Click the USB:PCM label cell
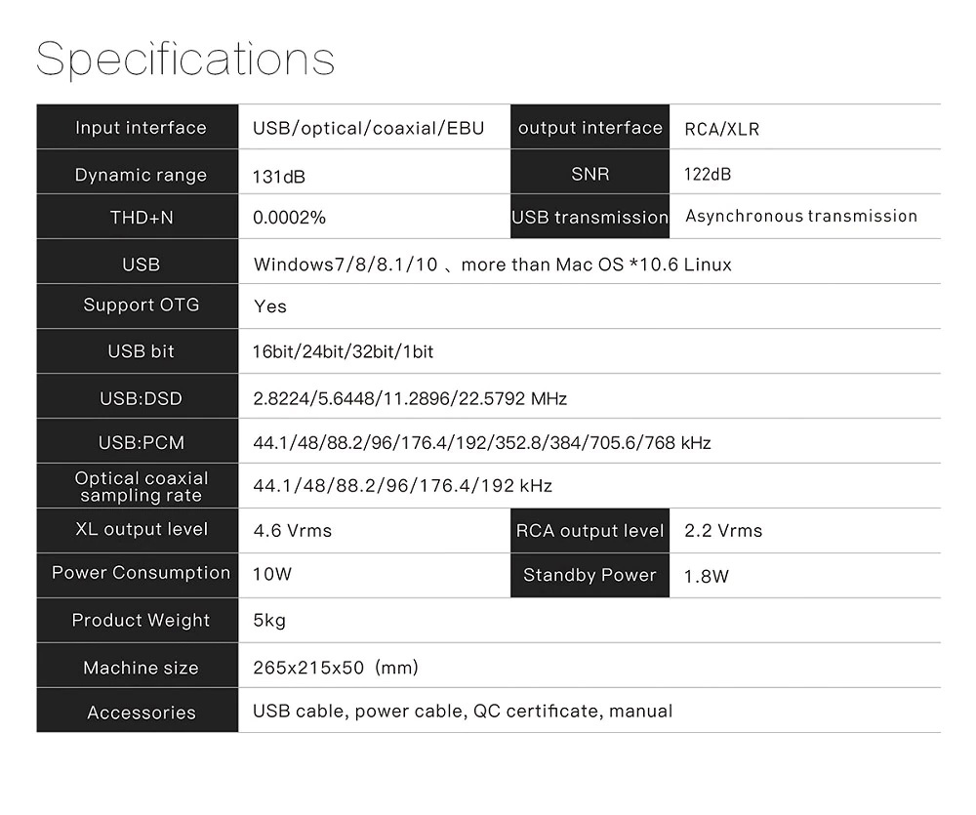This screenshot has width=976, height=815. [x=141, y=443]
